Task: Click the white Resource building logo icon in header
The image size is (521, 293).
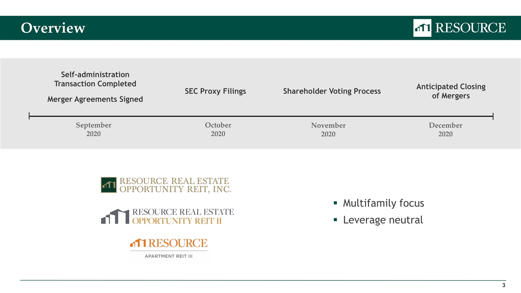Action: pos(422,28)
